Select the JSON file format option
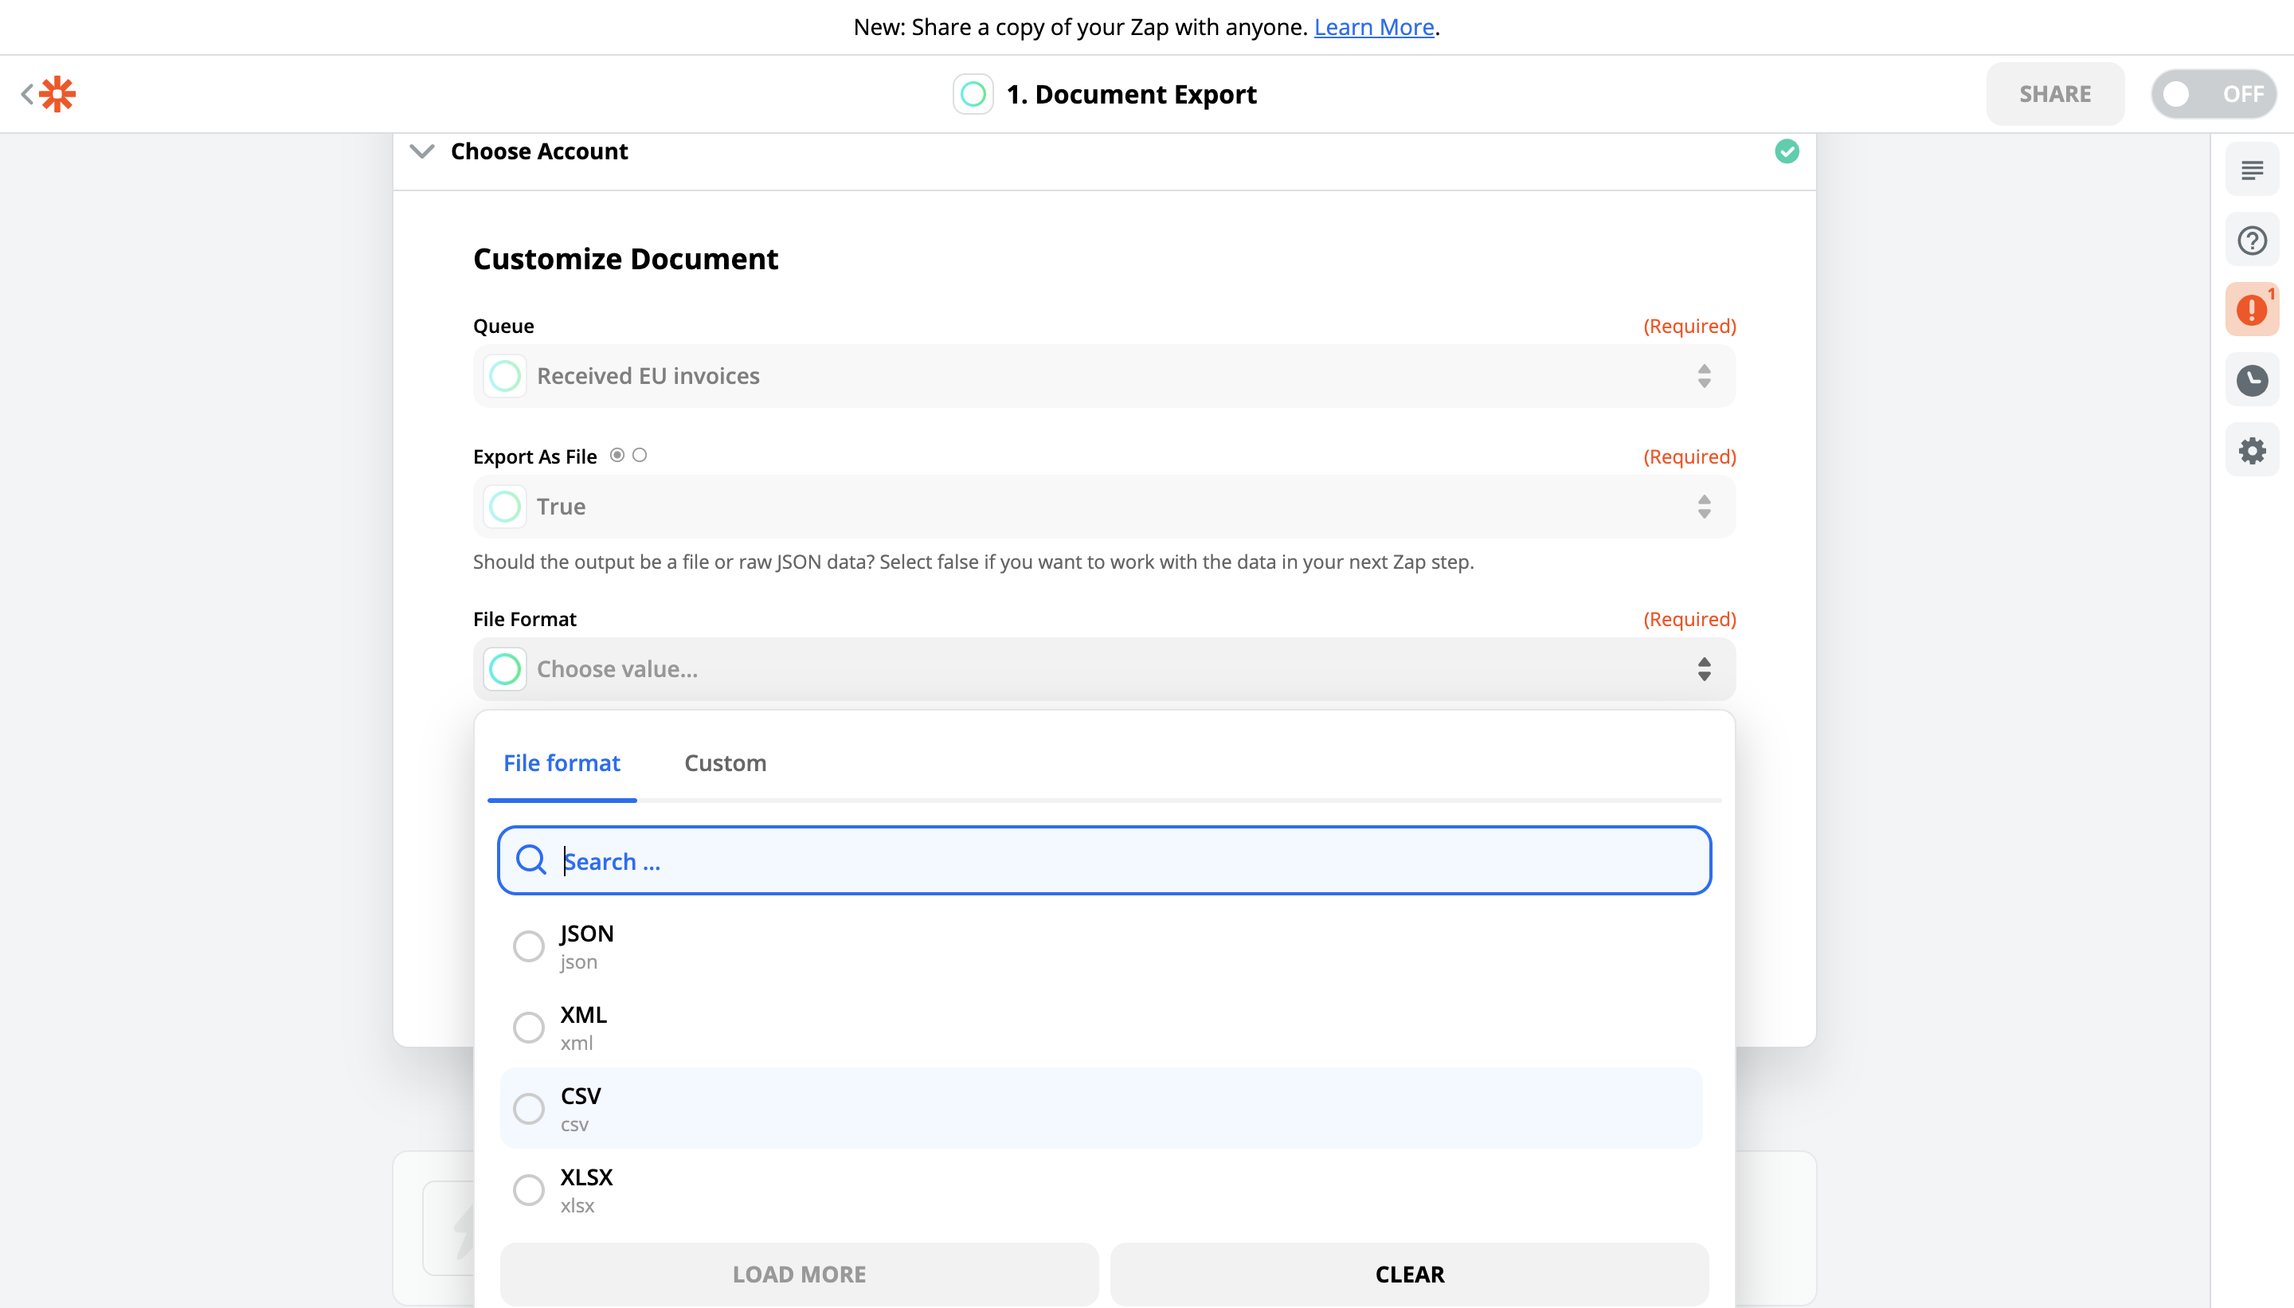Viewport: 2294px width, 1308px height. coord(528,945)
